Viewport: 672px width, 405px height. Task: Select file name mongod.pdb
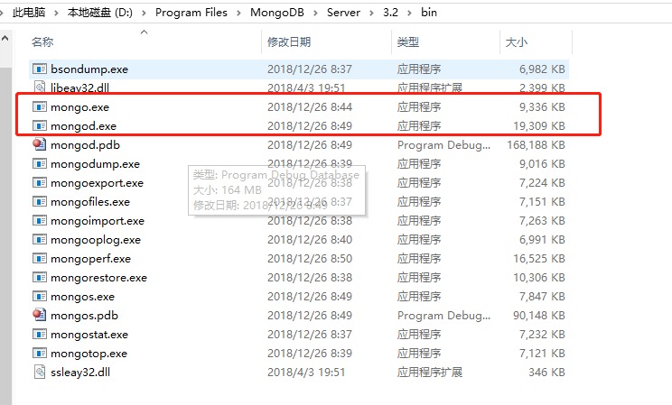85,144
